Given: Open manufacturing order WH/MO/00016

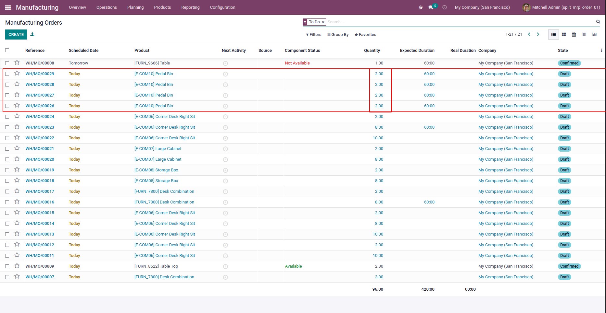Looking at the screenshot, I should click(40, 202).
